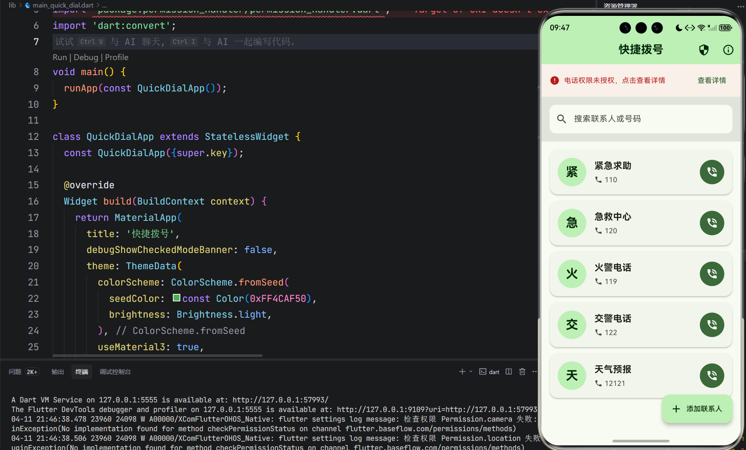The width and height of the screenshot is (746, 450).
Task: Click the Run code lens above main
Action: (x=60, y=58)
